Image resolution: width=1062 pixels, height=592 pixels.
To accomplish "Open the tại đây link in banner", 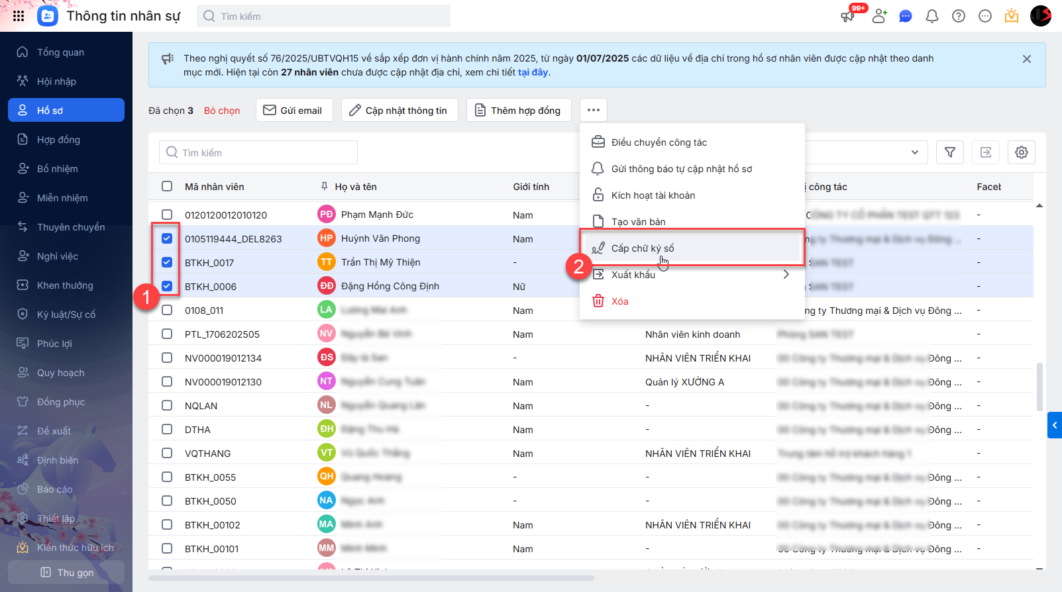I will (x=533, y=72).
